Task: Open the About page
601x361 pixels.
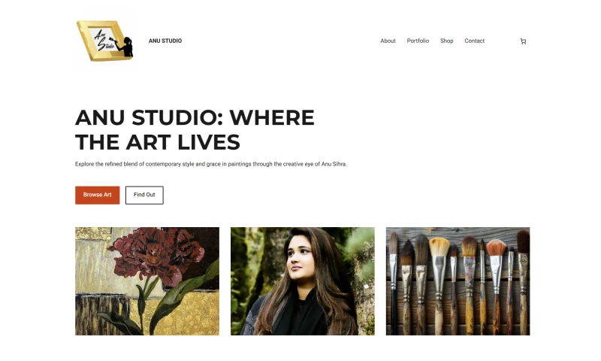Action: click(x=388, y=41)
